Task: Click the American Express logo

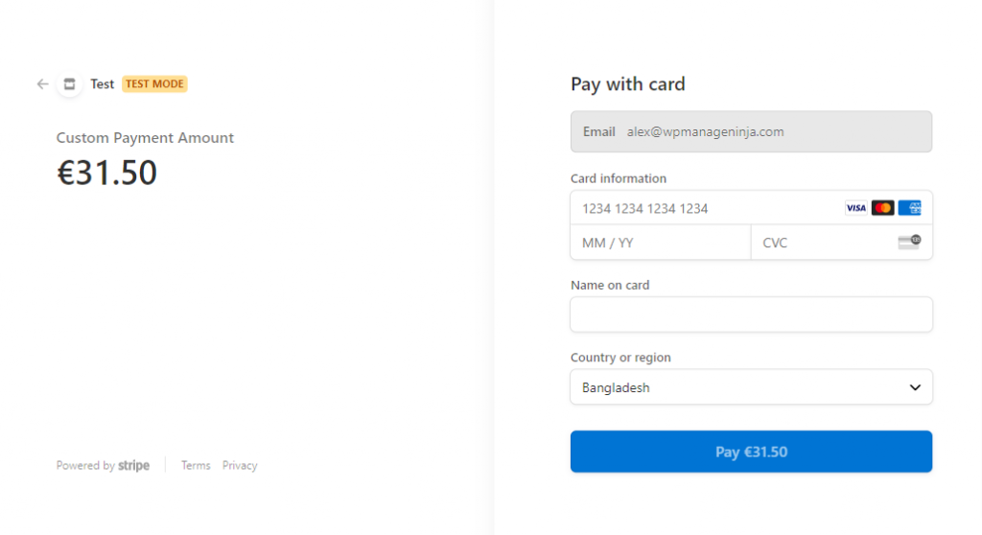Action: pos(910,208)
